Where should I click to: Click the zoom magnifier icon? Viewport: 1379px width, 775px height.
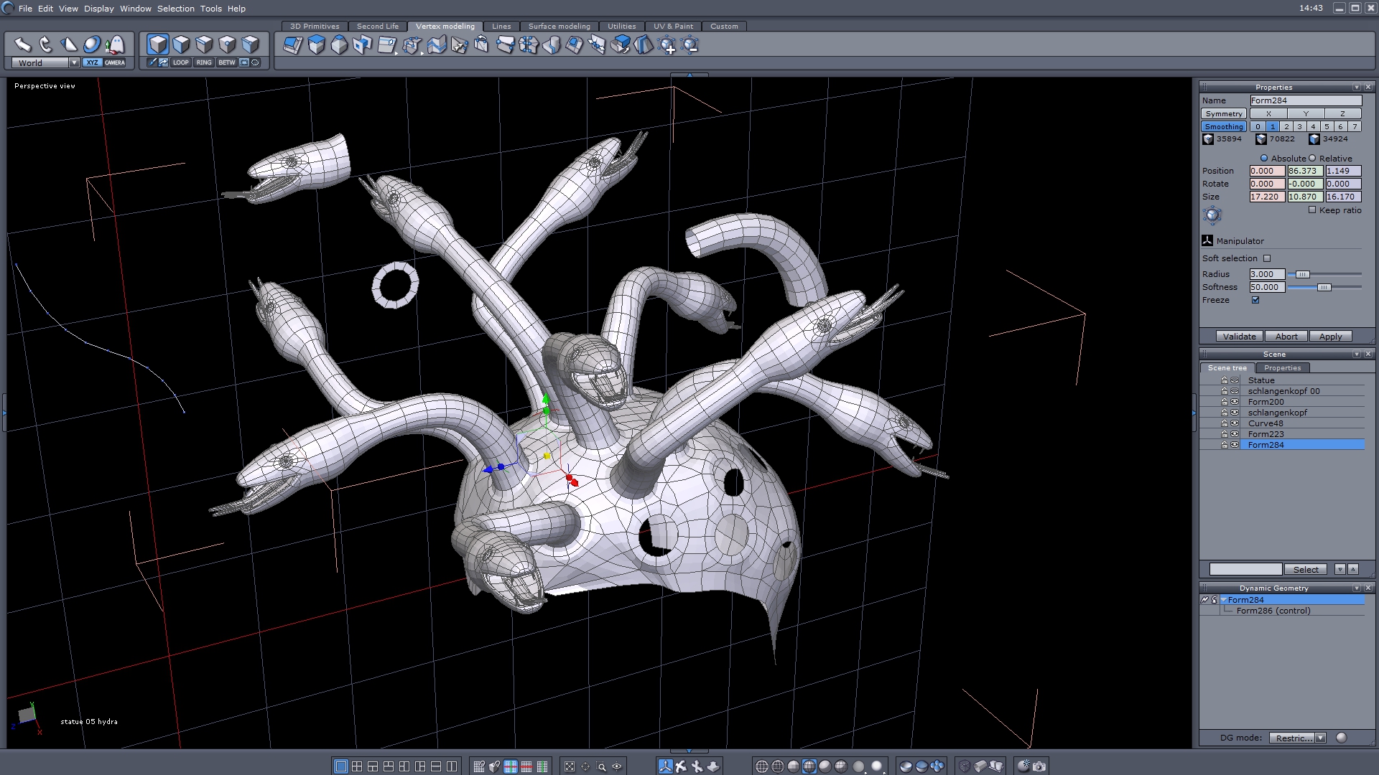[601, 766]
